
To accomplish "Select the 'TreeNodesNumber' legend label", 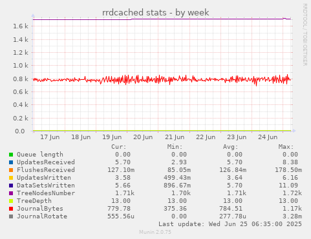I will pos(46,193).
